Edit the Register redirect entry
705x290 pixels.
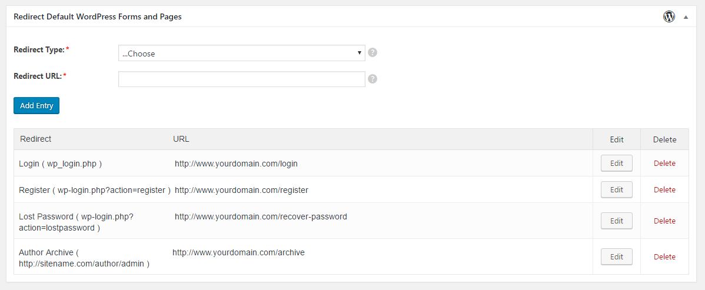coord(616,190)
